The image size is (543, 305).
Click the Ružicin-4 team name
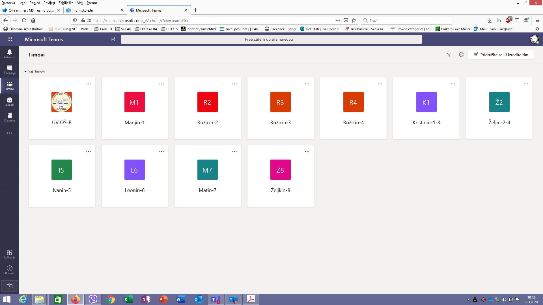click(x=354, y=123)
